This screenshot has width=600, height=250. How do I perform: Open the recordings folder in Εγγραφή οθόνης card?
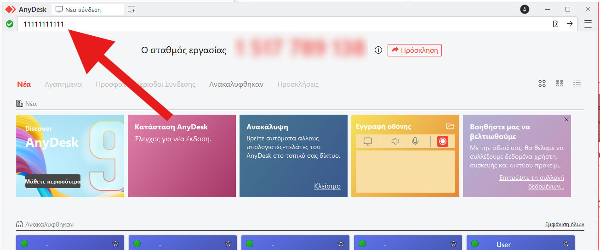(450, 126)
